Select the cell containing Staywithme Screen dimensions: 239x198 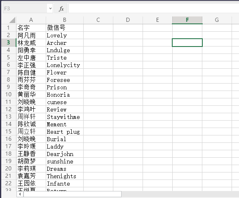(65, 116)
